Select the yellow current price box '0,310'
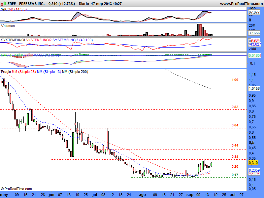Image resolution: width=264 pixels, height=198 pixels. point(253,163)
